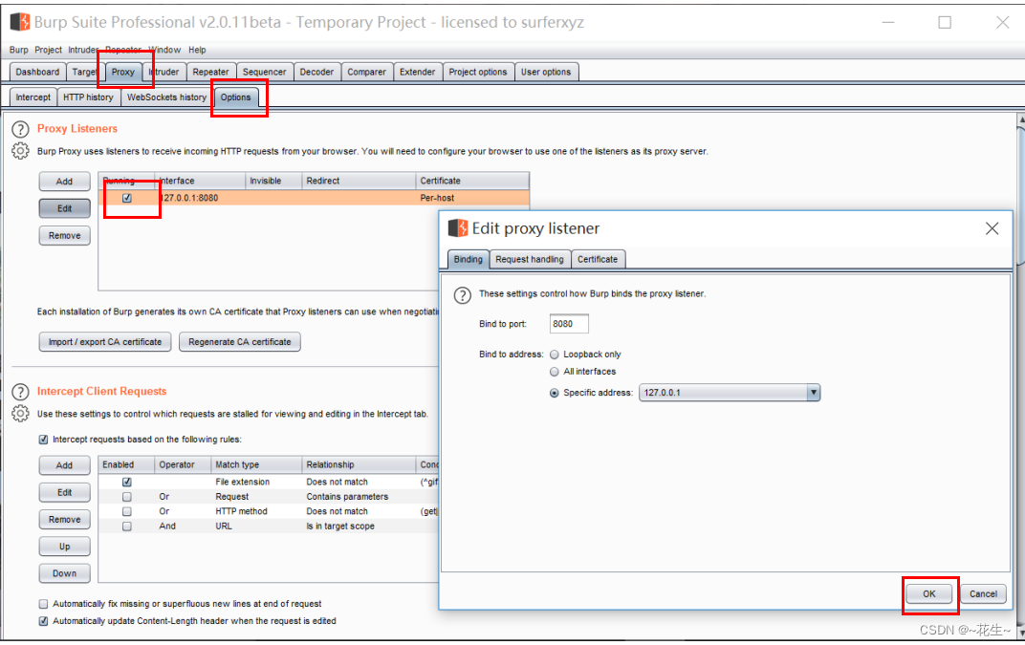Viewport: 1025px width, 645px height.
Task: Click Add button for intercept rules
Action: pos(65,465)
